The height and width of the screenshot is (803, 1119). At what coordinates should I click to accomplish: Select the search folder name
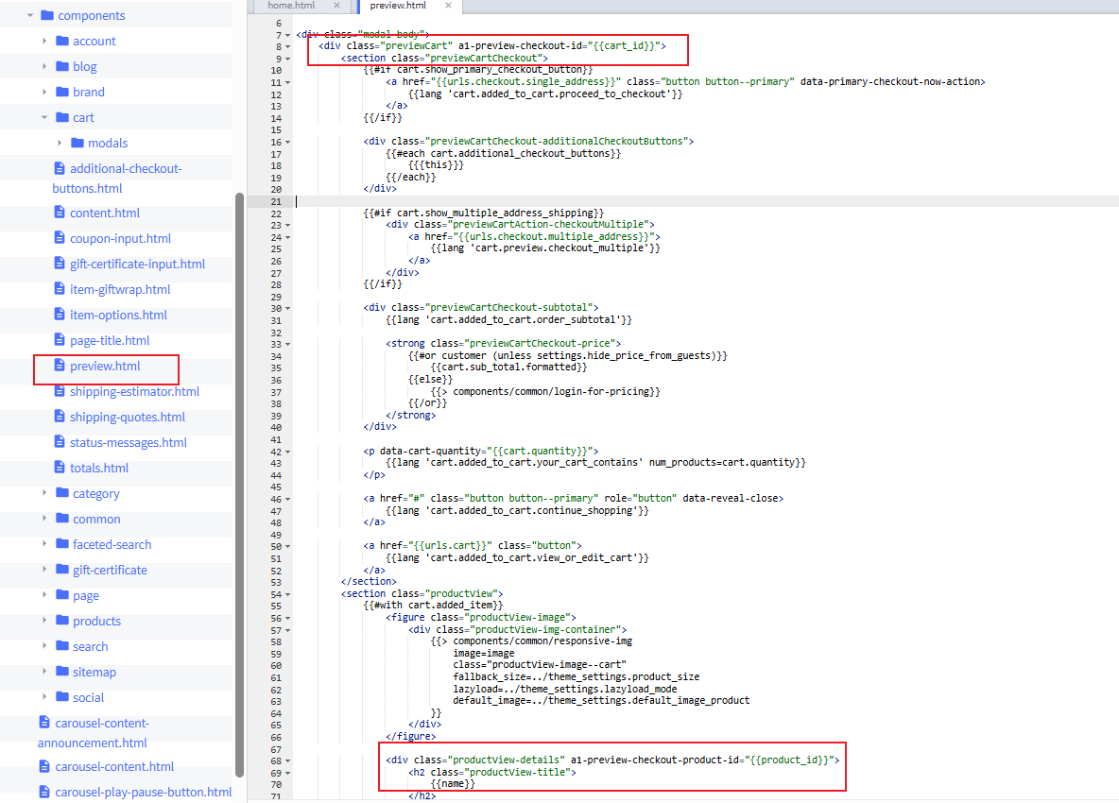tap(91, 646)
